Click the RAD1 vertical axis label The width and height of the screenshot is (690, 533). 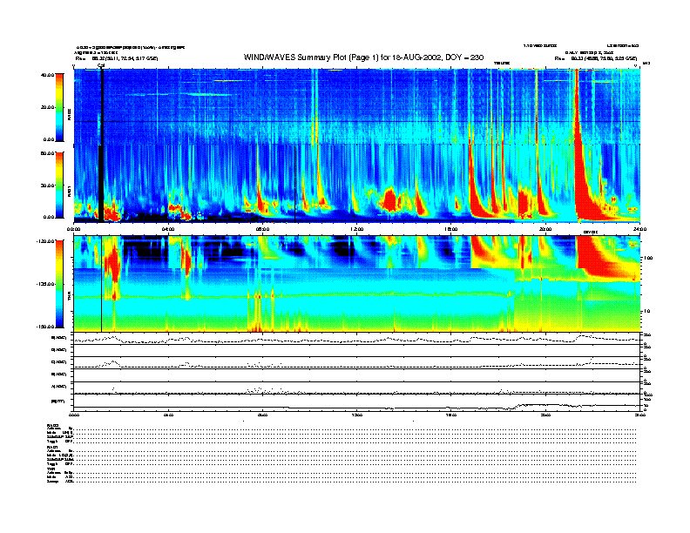[69, 191]
